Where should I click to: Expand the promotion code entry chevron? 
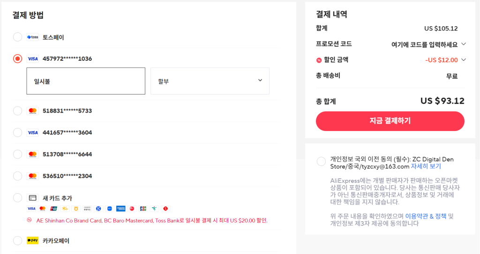[x=464, y=44]
